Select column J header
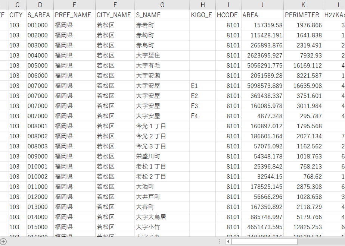 coord(262,5)
